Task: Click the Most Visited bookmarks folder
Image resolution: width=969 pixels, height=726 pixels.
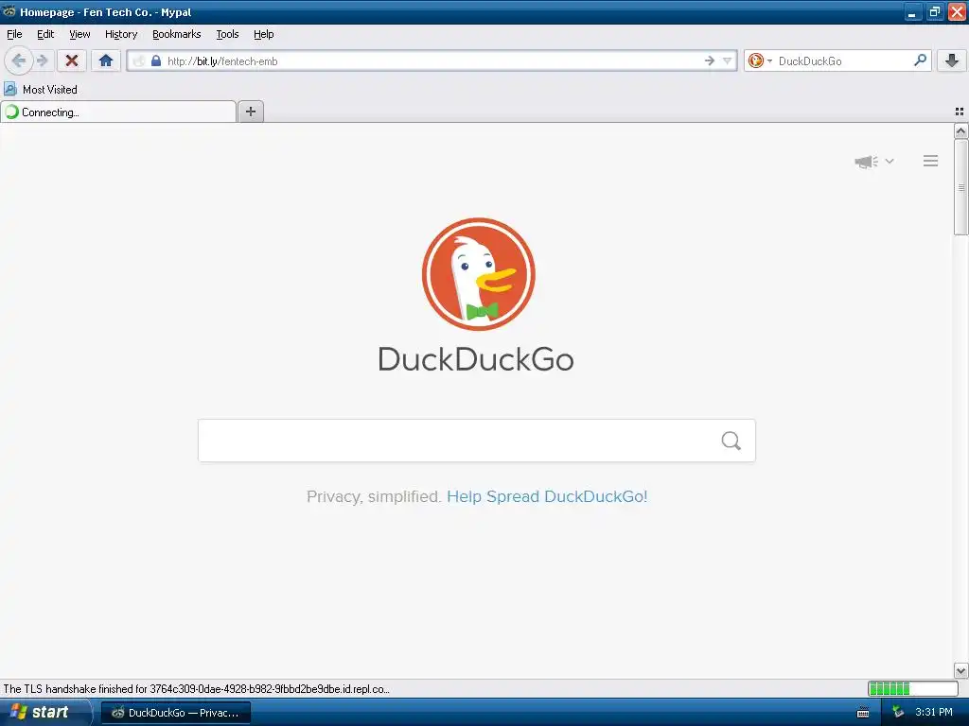Action: click(x=41, y=90)
